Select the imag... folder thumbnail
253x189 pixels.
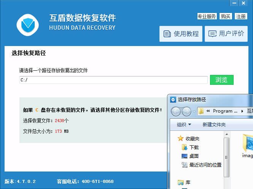point(248,147)
